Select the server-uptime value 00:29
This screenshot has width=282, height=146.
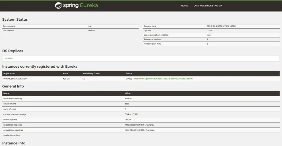point(128,120)
